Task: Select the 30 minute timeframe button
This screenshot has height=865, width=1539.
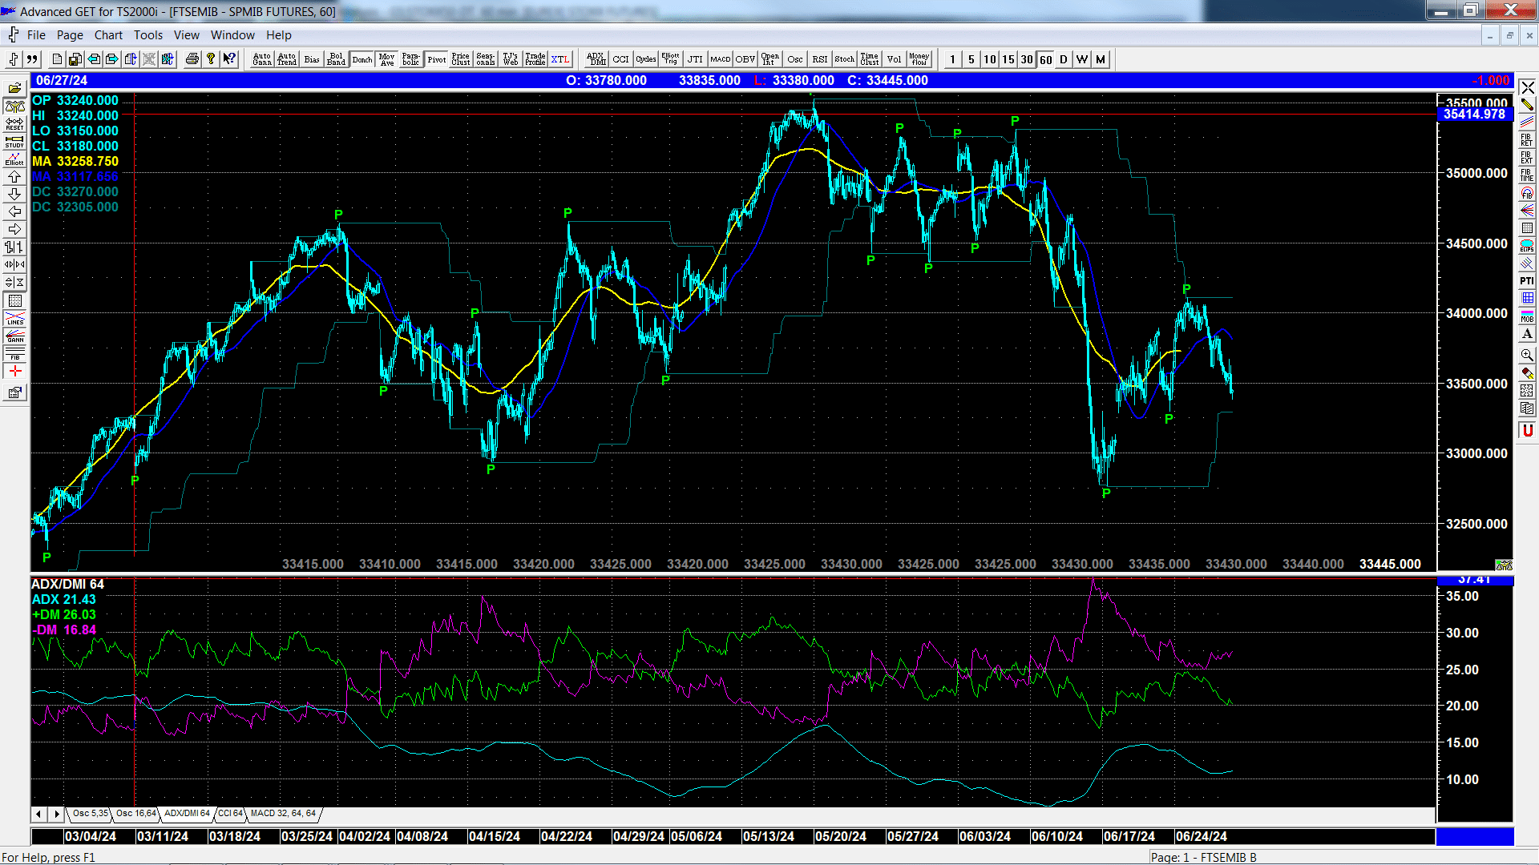Action: pyautogui.click(x=1027, y=59)
